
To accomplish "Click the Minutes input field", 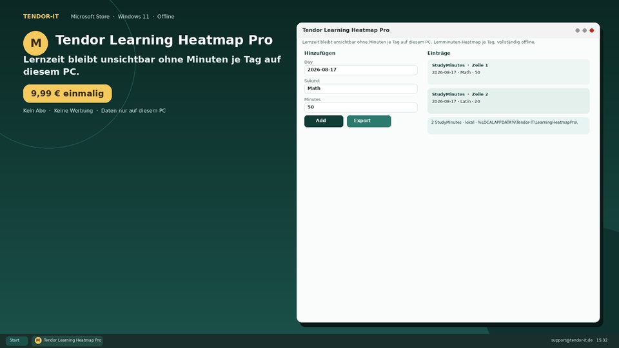I will tap(361, 108).
